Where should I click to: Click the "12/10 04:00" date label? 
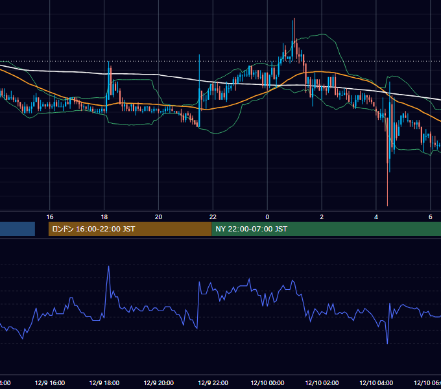pos(376,383)
